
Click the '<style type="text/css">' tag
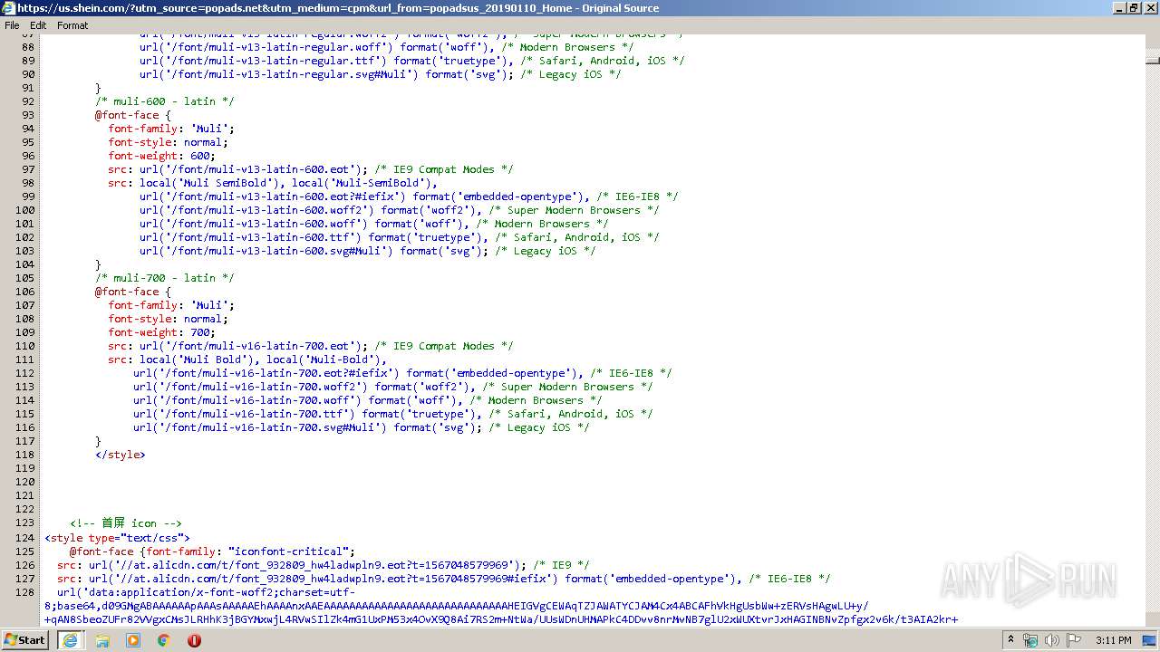[117, 538]
